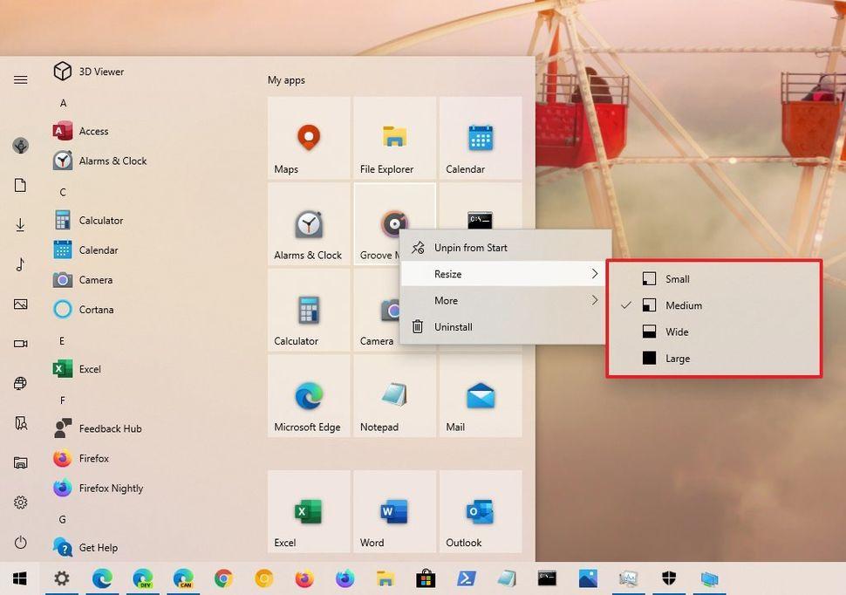Open File Explorer in Start sidebar

coord(21,462)
